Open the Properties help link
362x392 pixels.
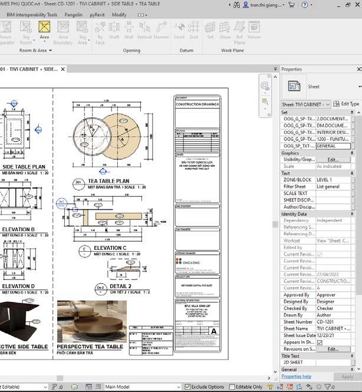coord(296,376)
